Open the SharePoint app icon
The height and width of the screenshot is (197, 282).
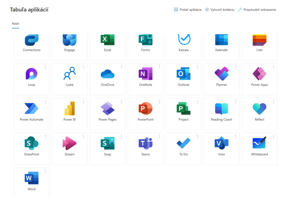pyautogui.click(x=31, y=143)
